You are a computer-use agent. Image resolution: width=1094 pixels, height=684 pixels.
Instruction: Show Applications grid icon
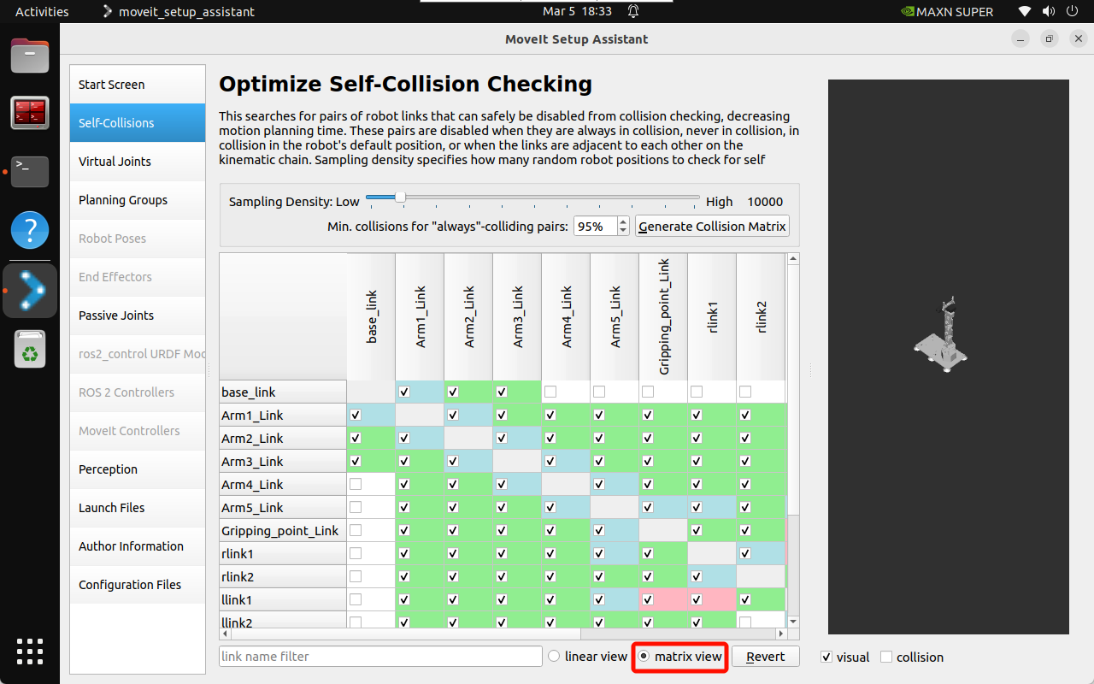point(30,652)
